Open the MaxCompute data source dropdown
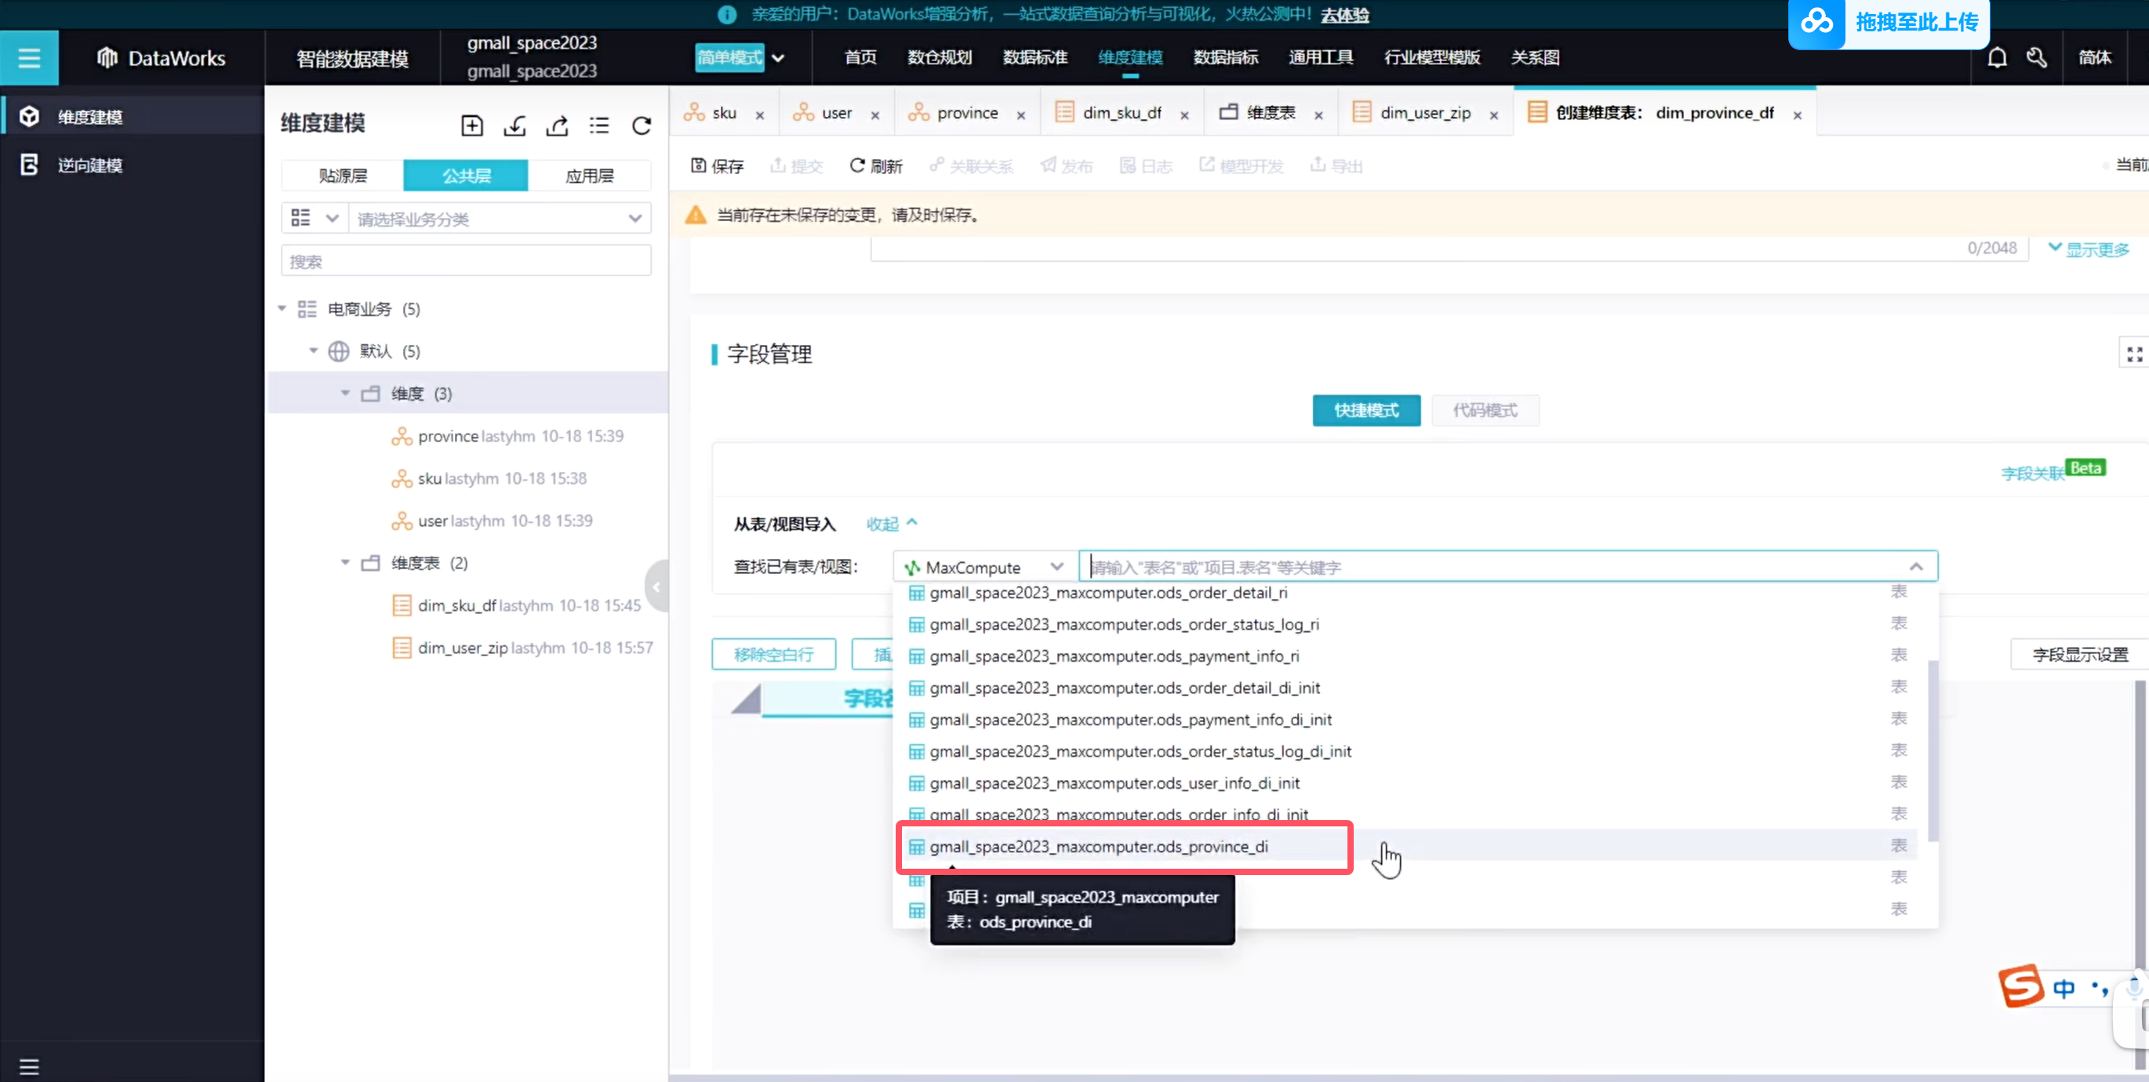Screen dimensions: 2149x1082 [984, 566]
